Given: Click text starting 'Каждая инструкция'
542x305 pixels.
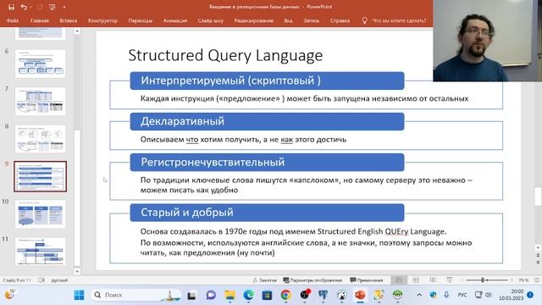Looking at the screenshot, I should [x=304, y=98].
